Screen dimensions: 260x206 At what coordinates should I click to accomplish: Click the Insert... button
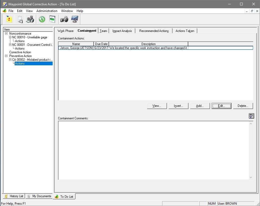click(178, 106)
